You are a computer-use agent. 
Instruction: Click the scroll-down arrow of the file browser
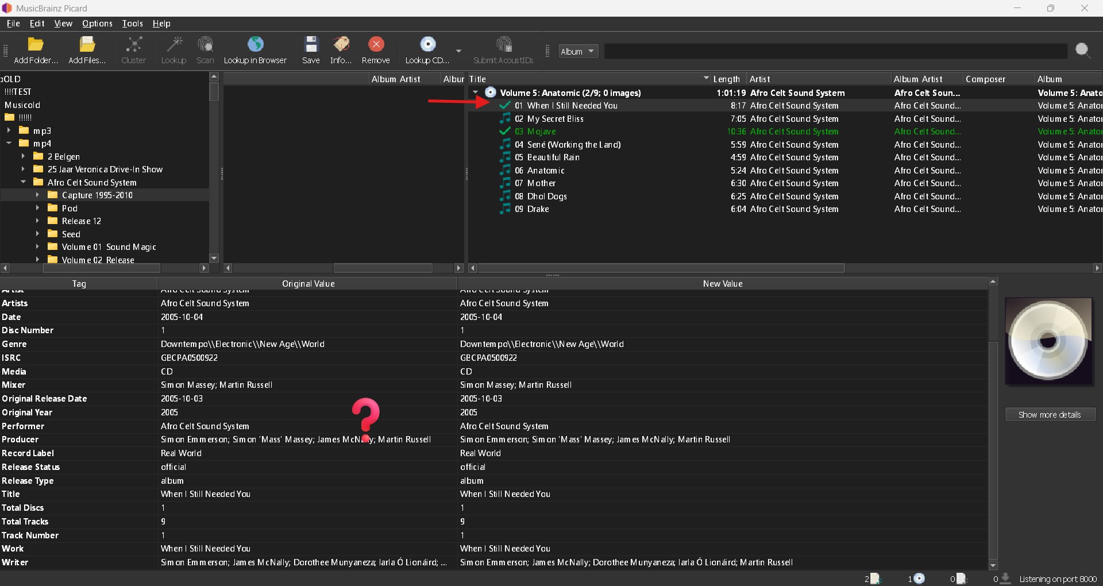pyautogui.click(x=214, y=259)
